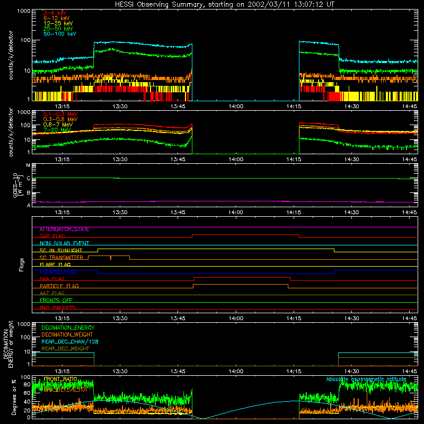Select the DECIMATION_ENERGY legend label
Viewport: 424px width, 424px height.
[x=68, y=328]
